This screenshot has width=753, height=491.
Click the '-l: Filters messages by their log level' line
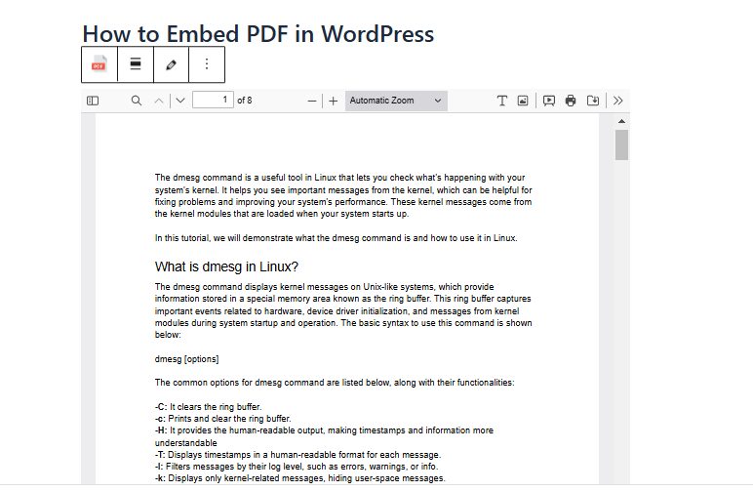click(x=297, y=467)
